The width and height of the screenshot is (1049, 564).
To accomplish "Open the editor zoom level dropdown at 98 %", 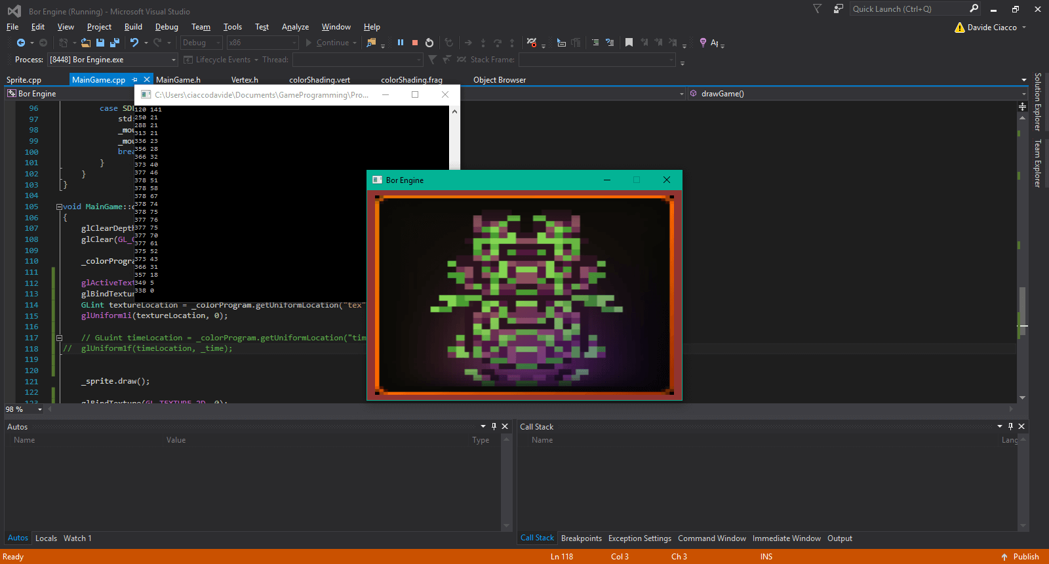I will tap(40, 409).
